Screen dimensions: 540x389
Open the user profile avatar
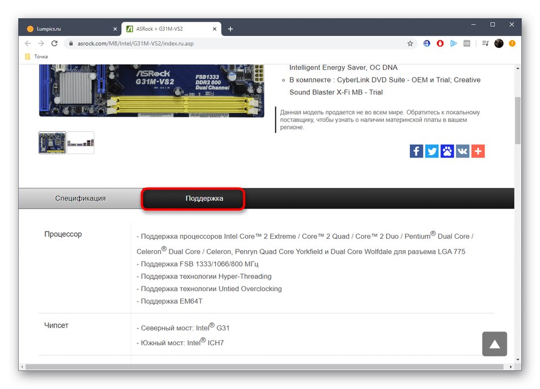499,43
